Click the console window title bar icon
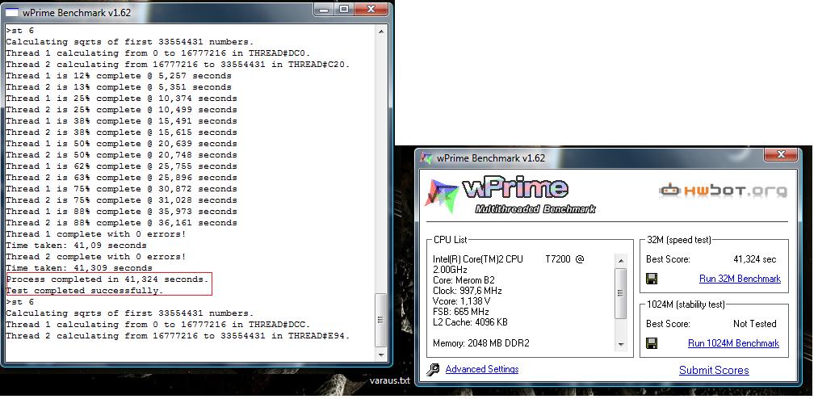Viewport: 818px width, 399px height. (x=11, y=11)
